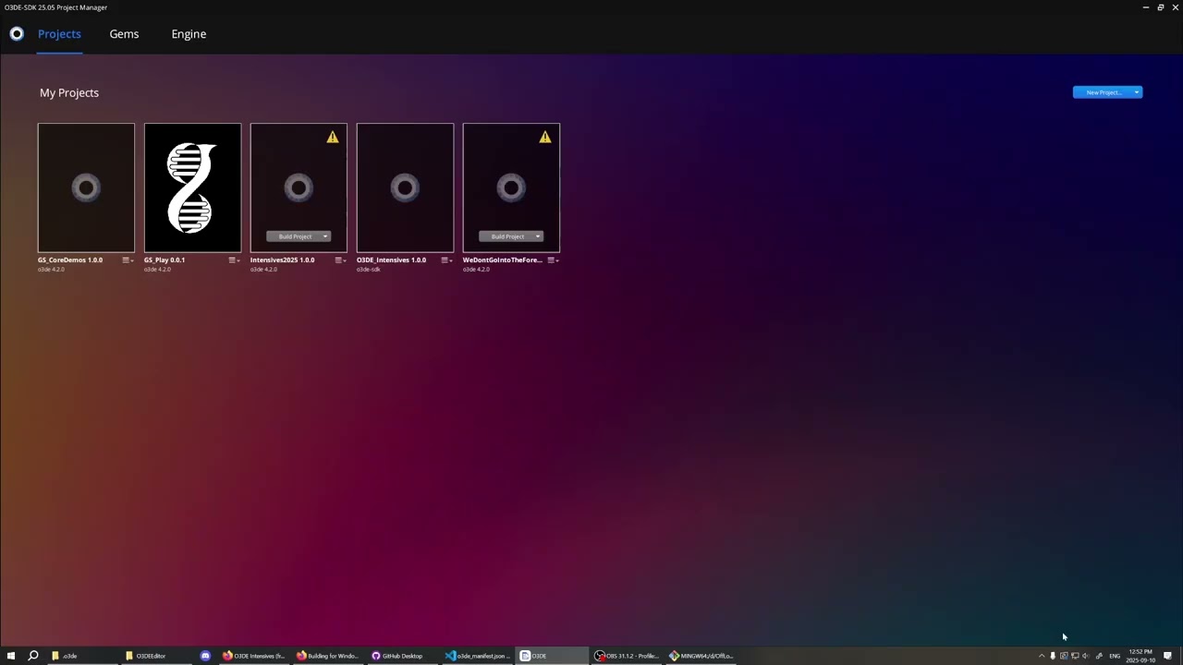Click the warning icon on Intensives2025 project

tap(333, 138)
